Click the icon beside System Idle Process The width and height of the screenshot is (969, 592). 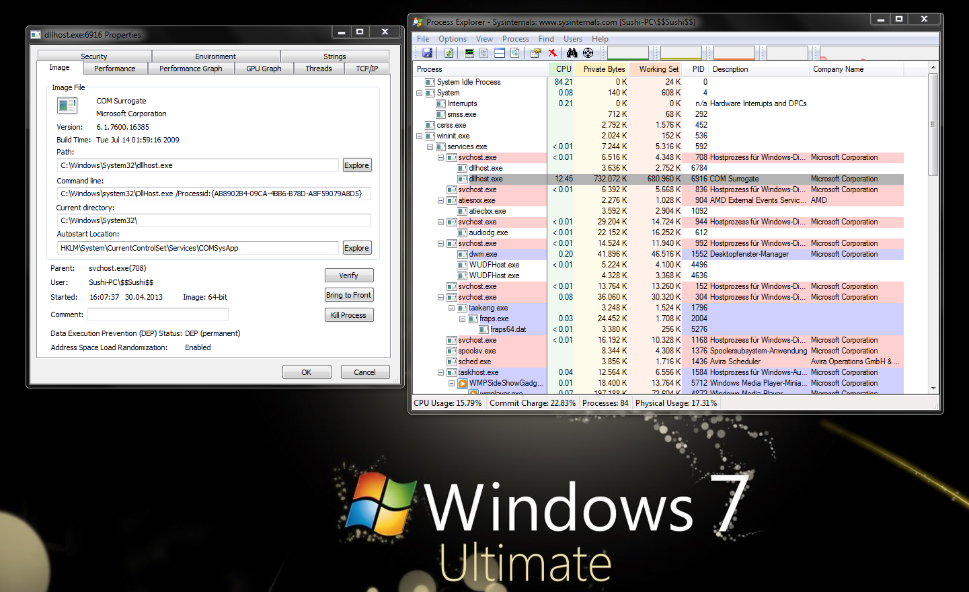[430, 82]
